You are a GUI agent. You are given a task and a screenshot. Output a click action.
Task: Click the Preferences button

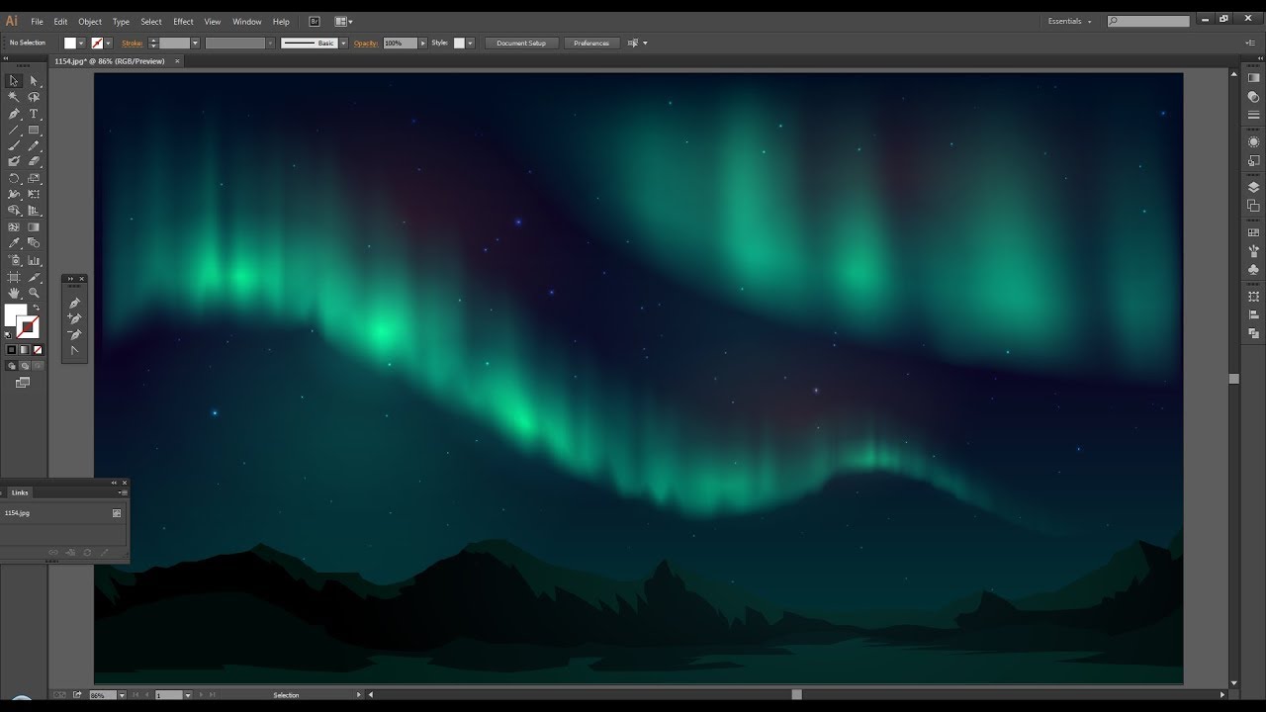[591, 43]
